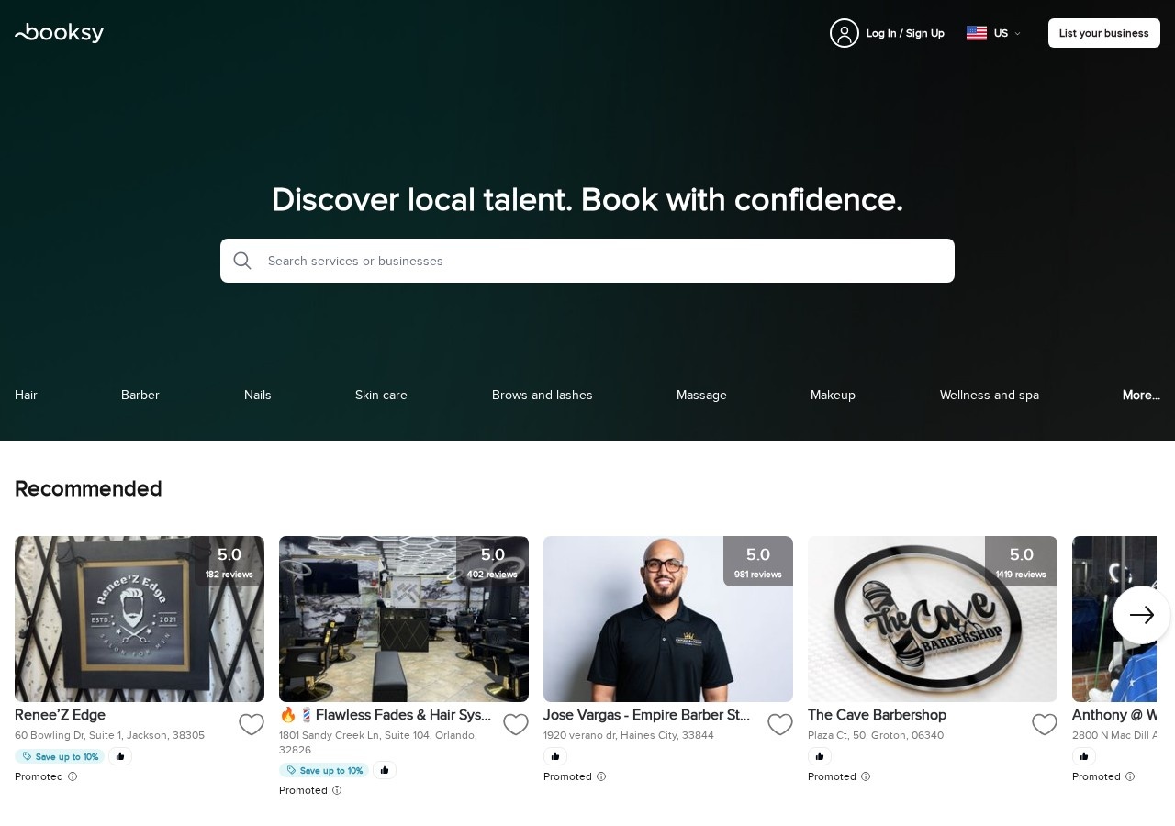Click the 981 reviews rating badge
1175x826 pixels.
758,561
